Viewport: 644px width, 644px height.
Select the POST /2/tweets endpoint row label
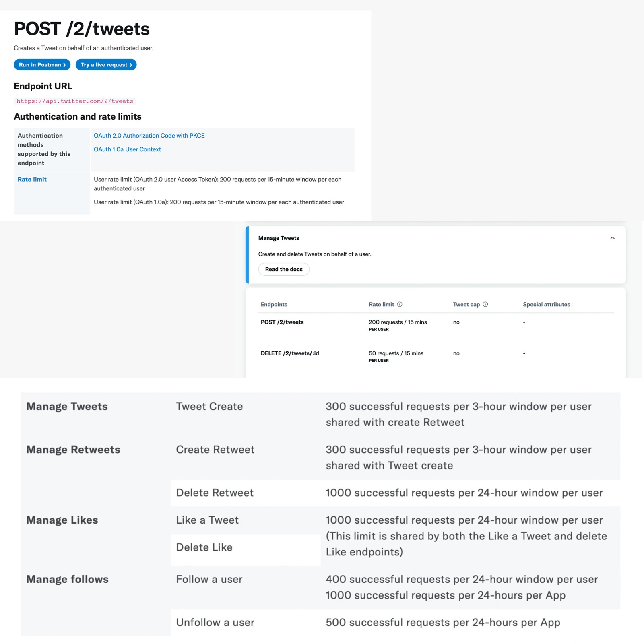click(282, 322)
